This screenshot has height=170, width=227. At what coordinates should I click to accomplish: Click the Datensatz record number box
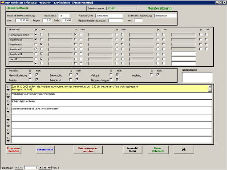(x=31, y=168)
